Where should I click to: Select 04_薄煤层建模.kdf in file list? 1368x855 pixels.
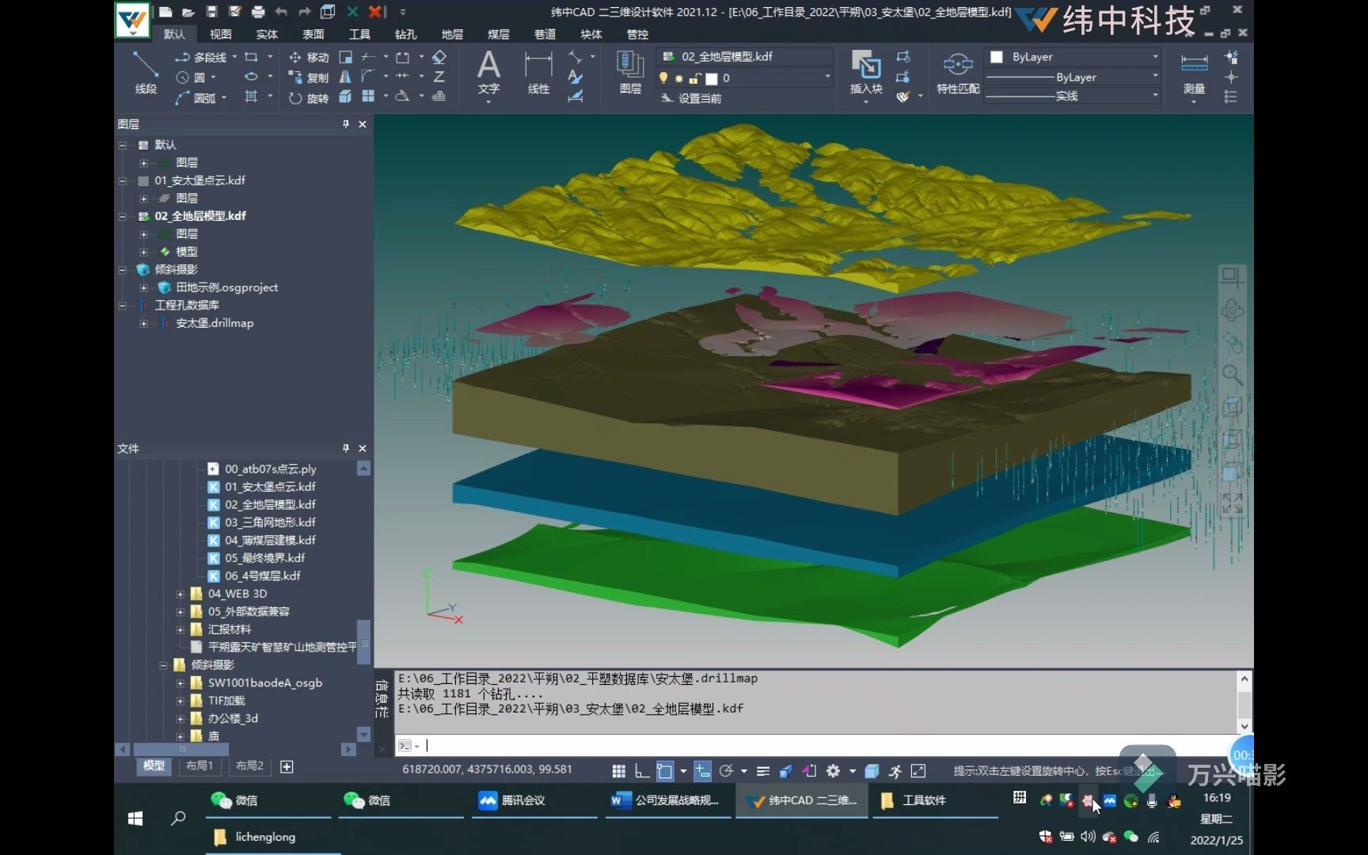click(x=270, y=541)
